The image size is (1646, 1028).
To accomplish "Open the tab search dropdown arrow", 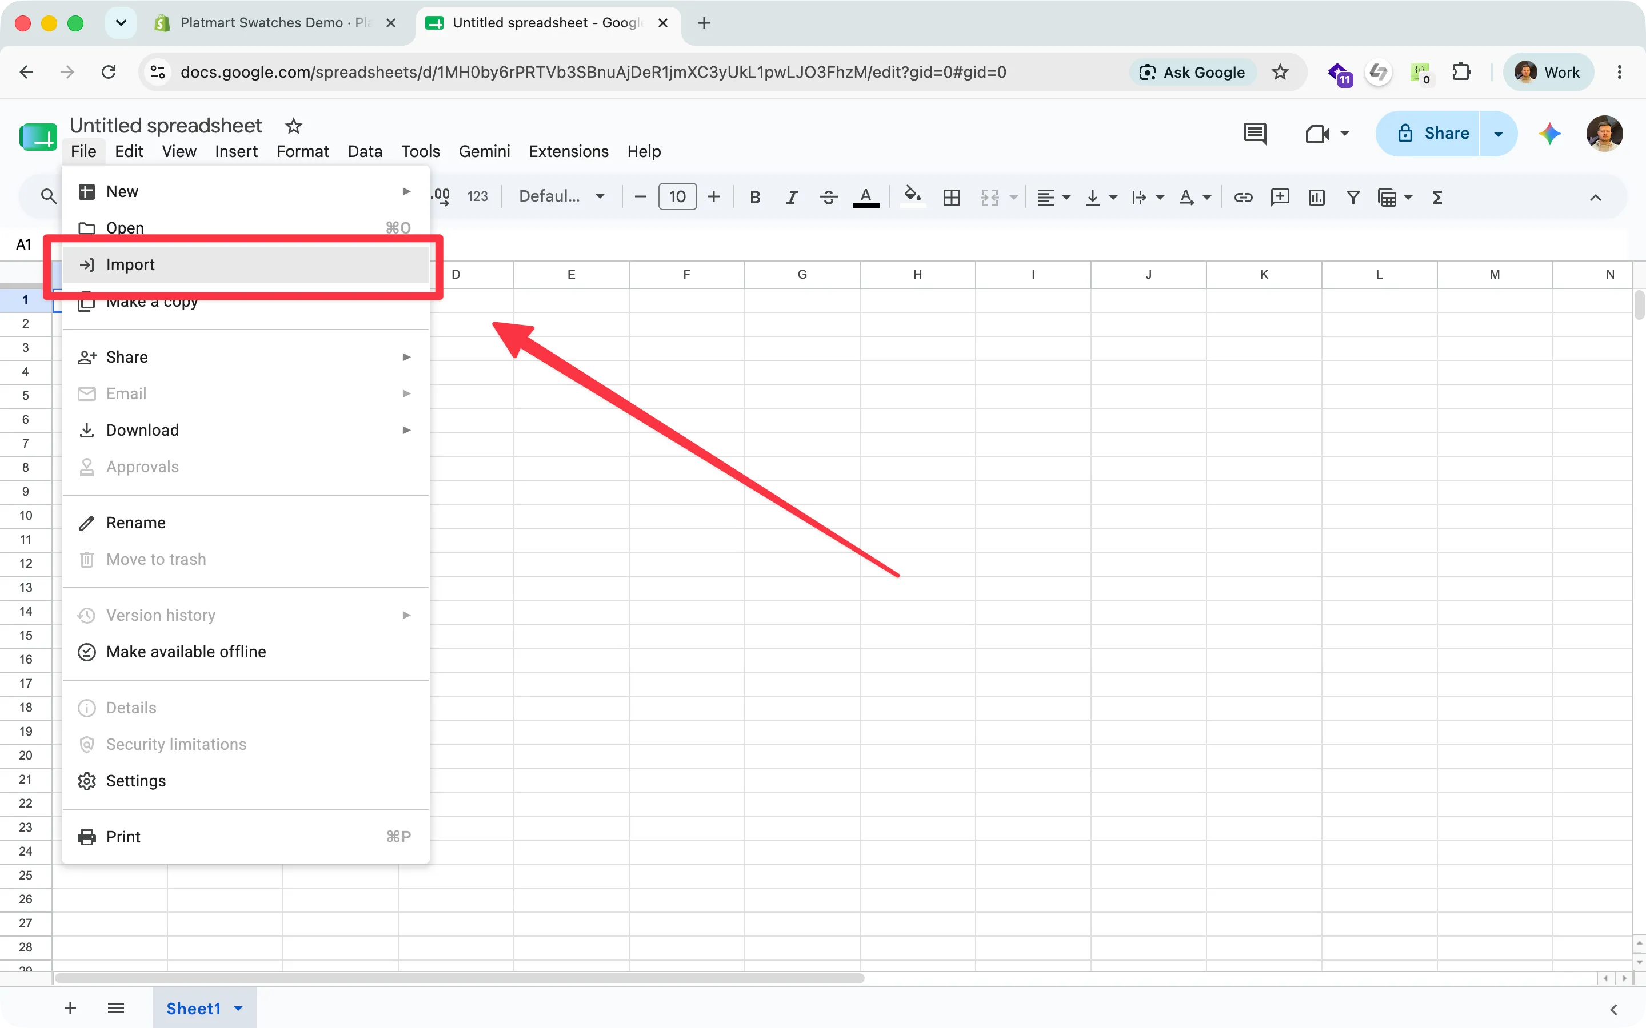I will click(x=121, y=23).
